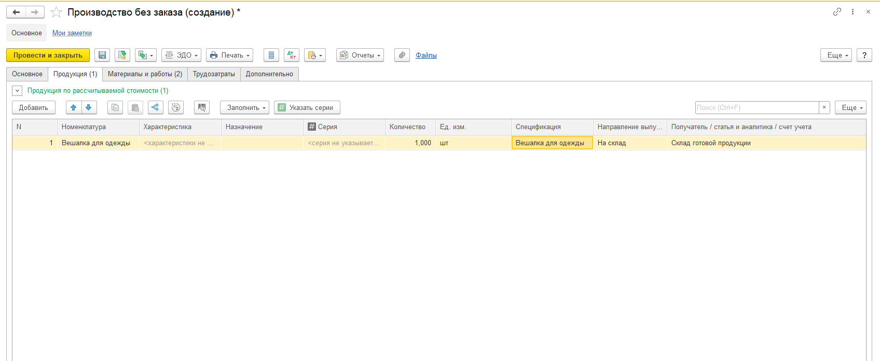This screenshot has height=361, width=880.
Task: Switch to Материалы и работы tab
Action: 145,74
